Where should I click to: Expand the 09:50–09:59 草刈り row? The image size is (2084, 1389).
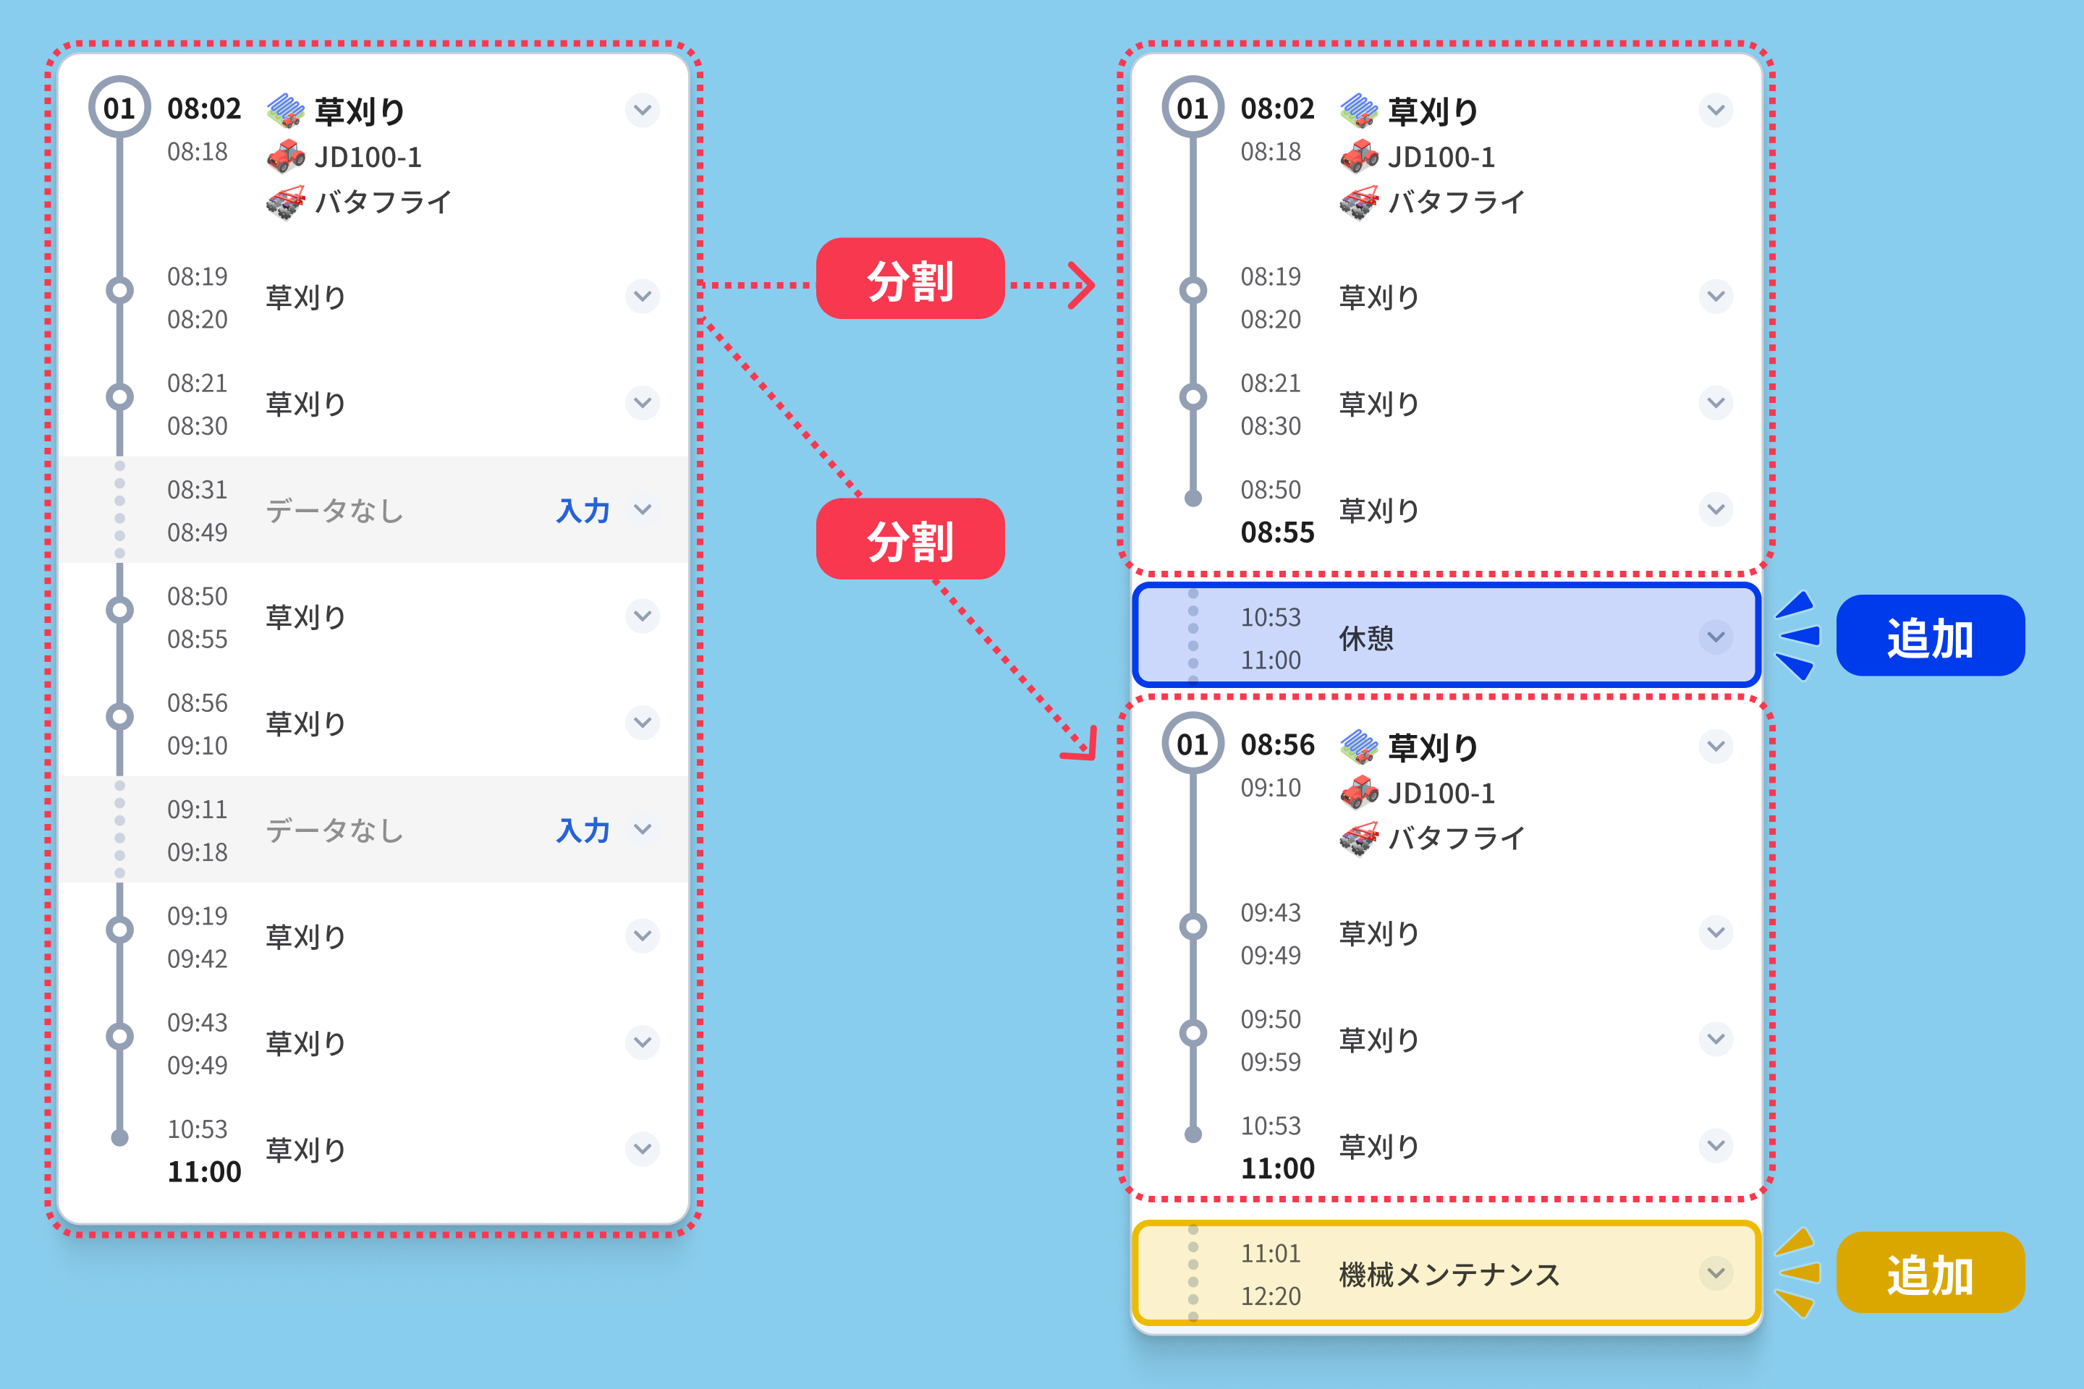click(1716, 1039)
